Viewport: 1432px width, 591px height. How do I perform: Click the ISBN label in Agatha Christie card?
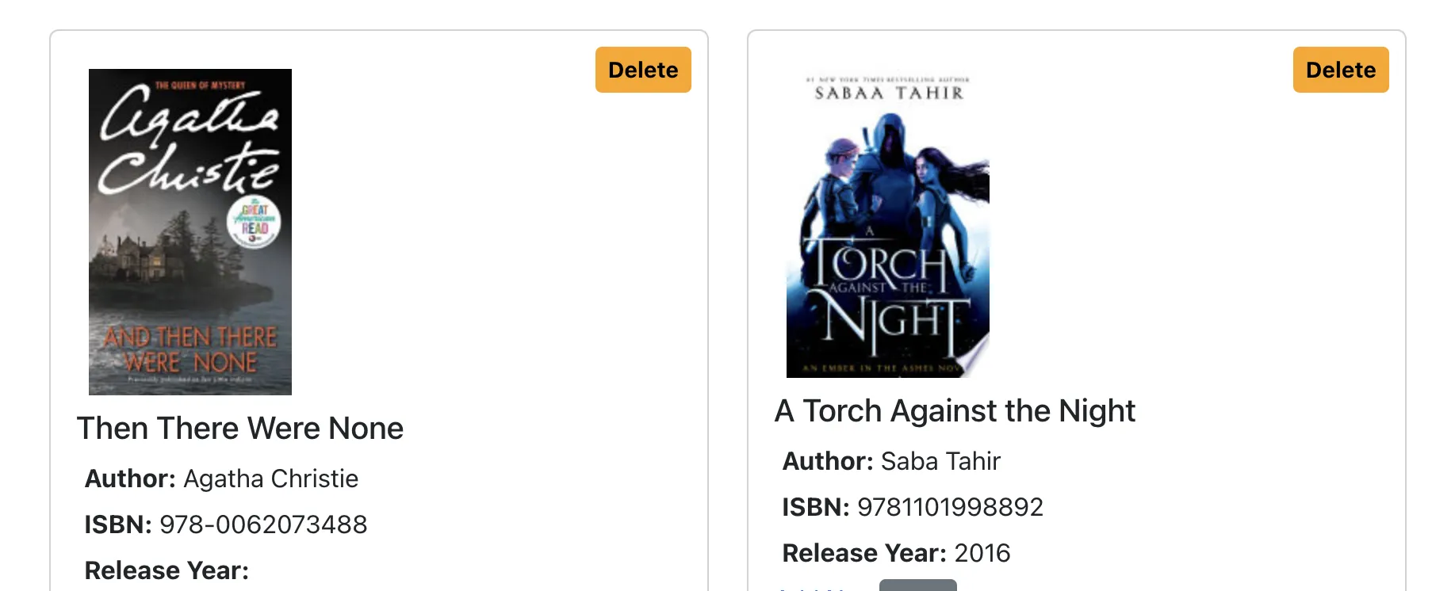(x=118, y=524)
